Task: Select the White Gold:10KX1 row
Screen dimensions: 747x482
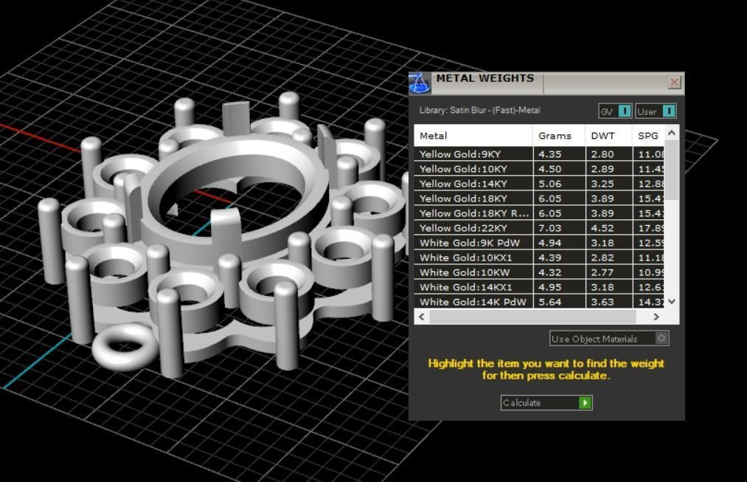Action: click(539, 258)
